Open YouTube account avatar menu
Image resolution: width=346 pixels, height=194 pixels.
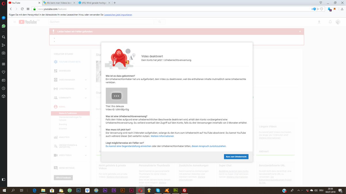tap(338, 22)
